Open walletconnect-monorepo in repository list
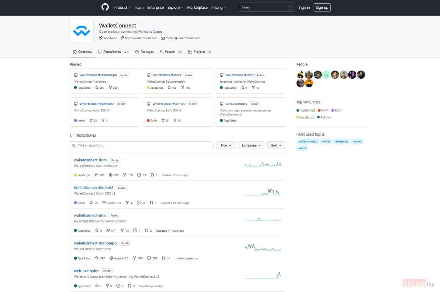The image size is (440, 292). (x=95, y=243)
